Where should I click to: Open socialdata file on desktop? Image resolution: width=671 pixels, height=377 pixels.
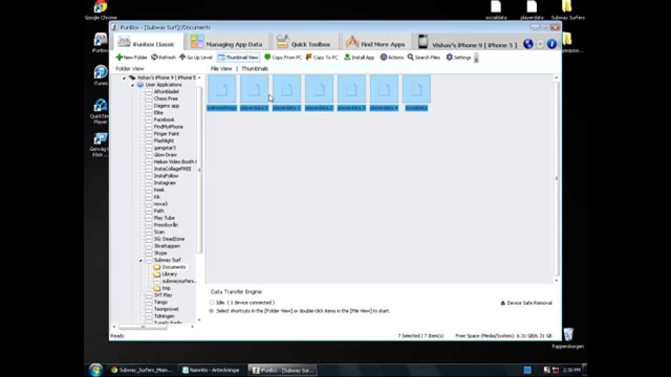(x=496, y=10)
